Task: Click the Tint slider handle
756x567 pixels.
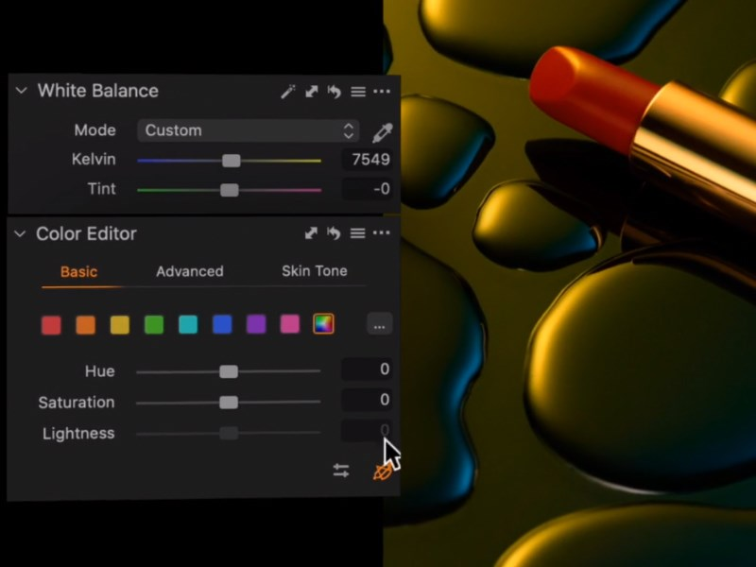Action: click(x=230, y=190)
